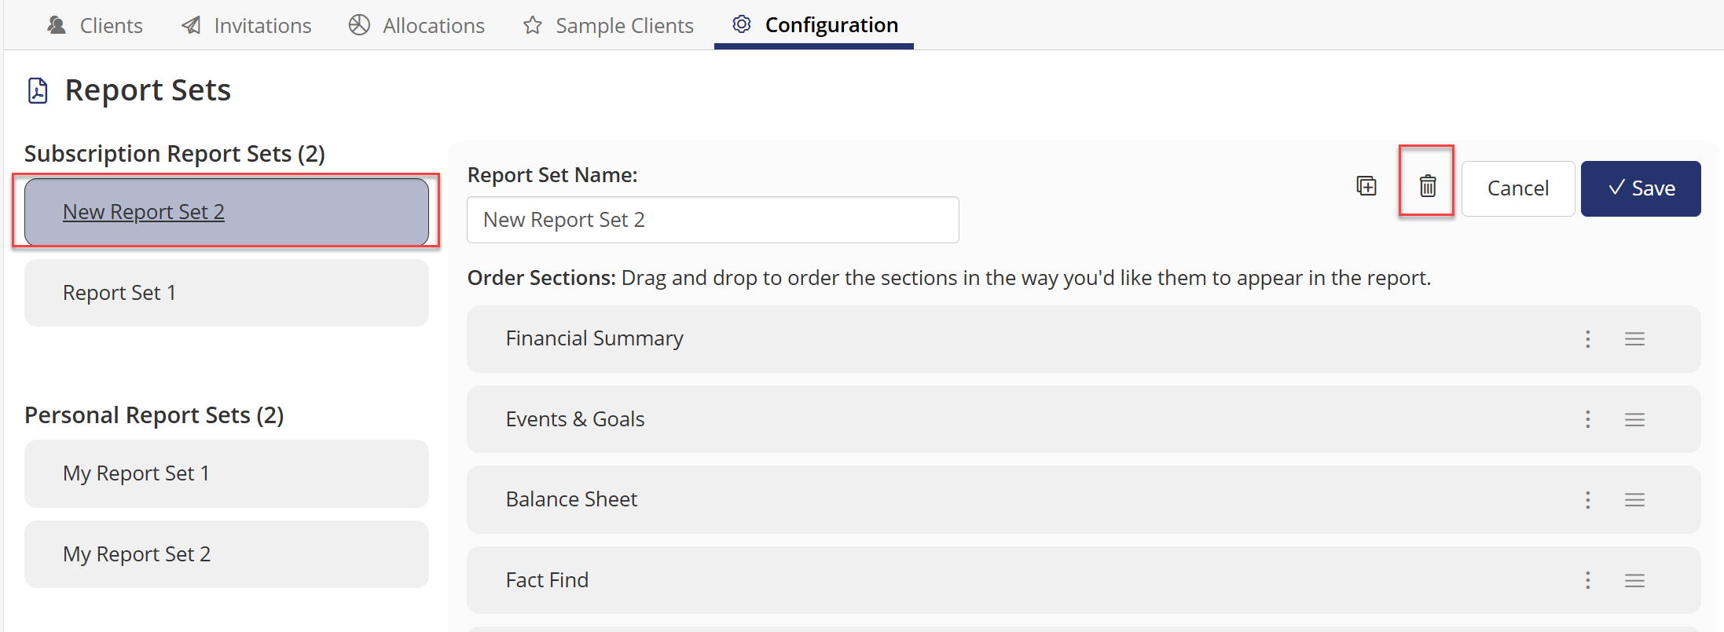Click the Report Set Name field
This screenshot has width=1724, height=632.
[x=713, y=220]
